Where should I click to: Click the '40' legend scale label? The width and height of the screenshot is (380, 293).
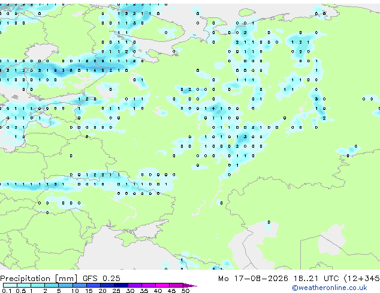(158, 291)
